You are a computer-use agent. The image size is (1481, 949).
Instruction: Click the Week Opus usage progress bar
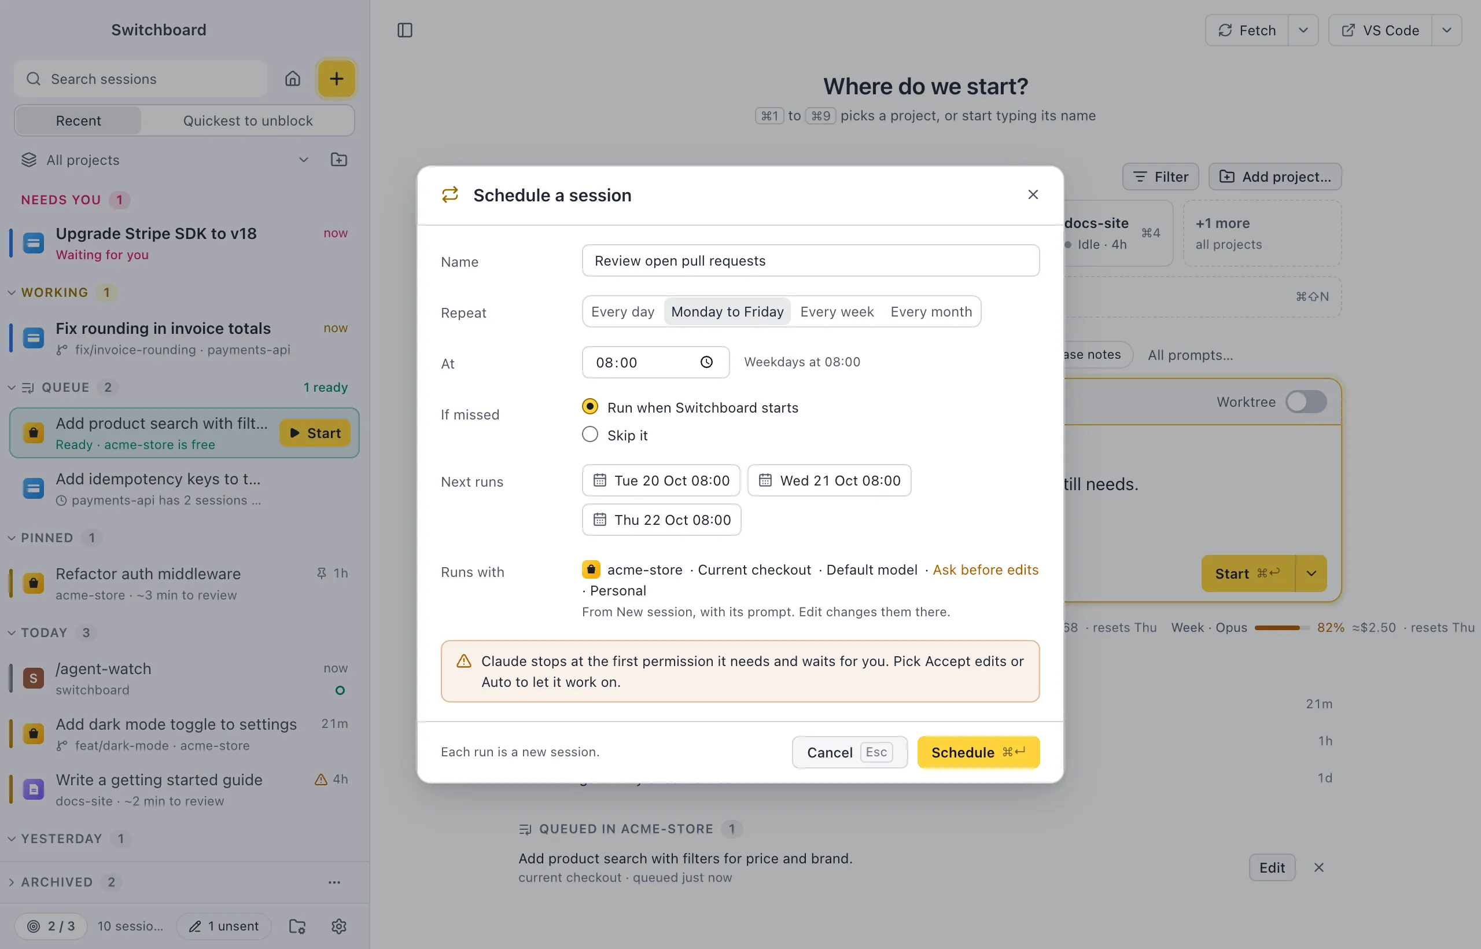[1281, 628]
